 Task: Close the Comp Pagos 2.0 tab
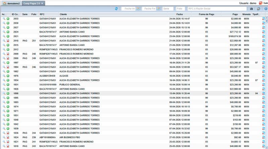point(43,3)
